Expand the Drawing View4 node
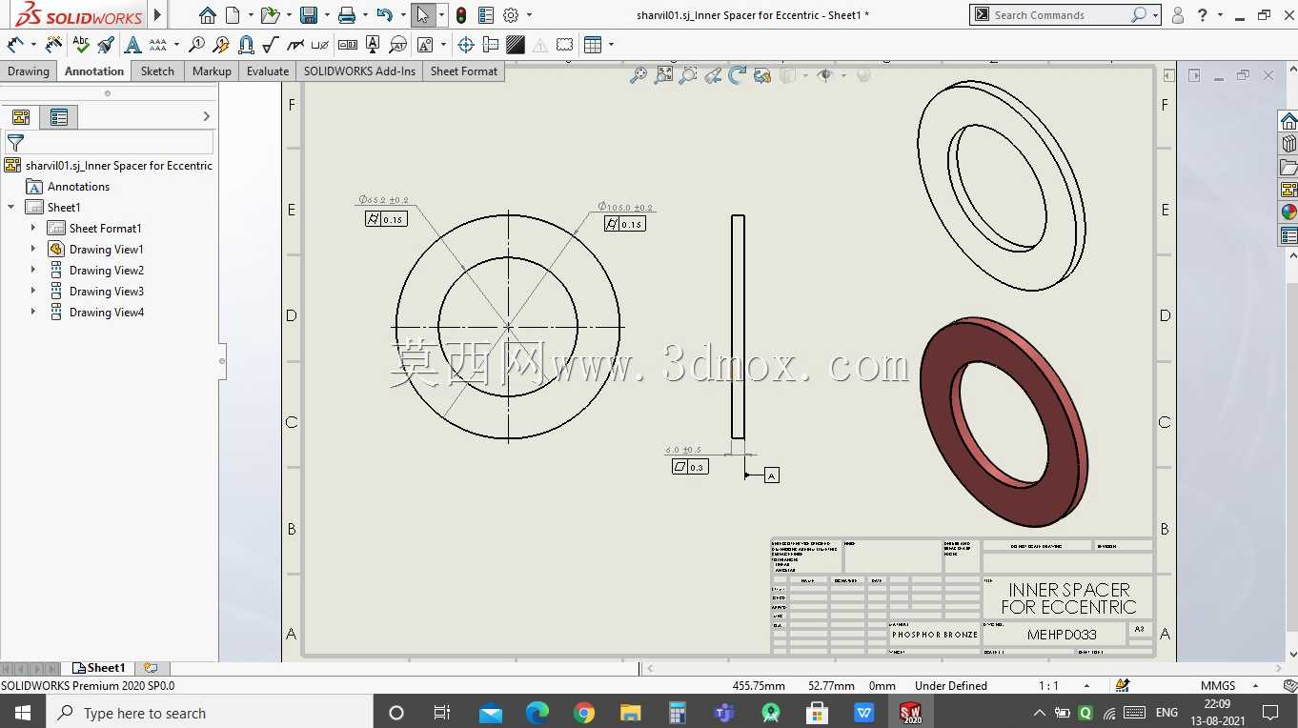Viewport: 1298px width, 728px height. click(33, 312)
